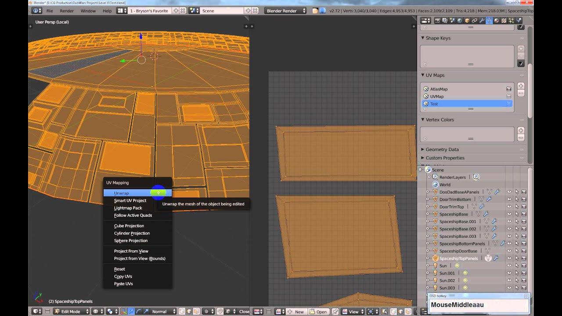Open the Blender Render engine dropdown
Viewport: 562px width, 316px height.
[x=285, y=11]
